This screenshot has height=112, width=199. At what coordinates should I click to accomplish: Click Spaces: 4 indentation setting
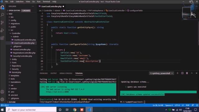point(169,105)
